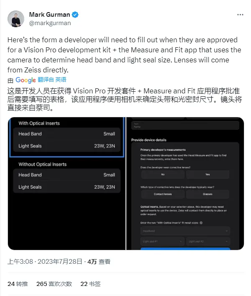The width and height of the screenshot is (251, 296).
Task: Open the left Measure and Fit screenshot
Action: pyautogui.click(x=67, y=183)
